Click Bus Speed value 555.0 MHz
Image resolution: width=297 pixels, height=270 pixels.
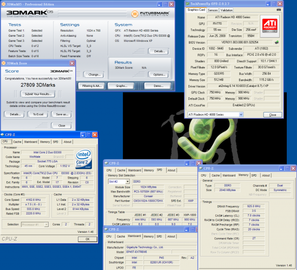point(33,209)
